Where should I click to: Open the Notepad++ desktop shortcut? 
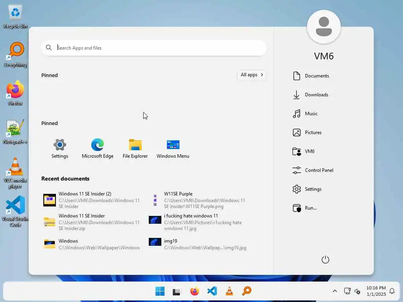[15, 131]
